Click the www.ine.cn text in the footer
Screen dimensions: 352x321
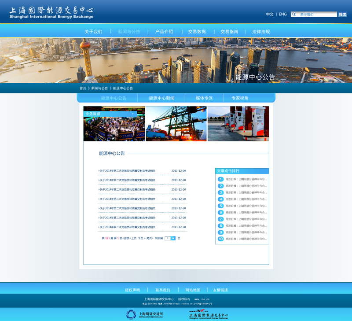tap(202, 299)
